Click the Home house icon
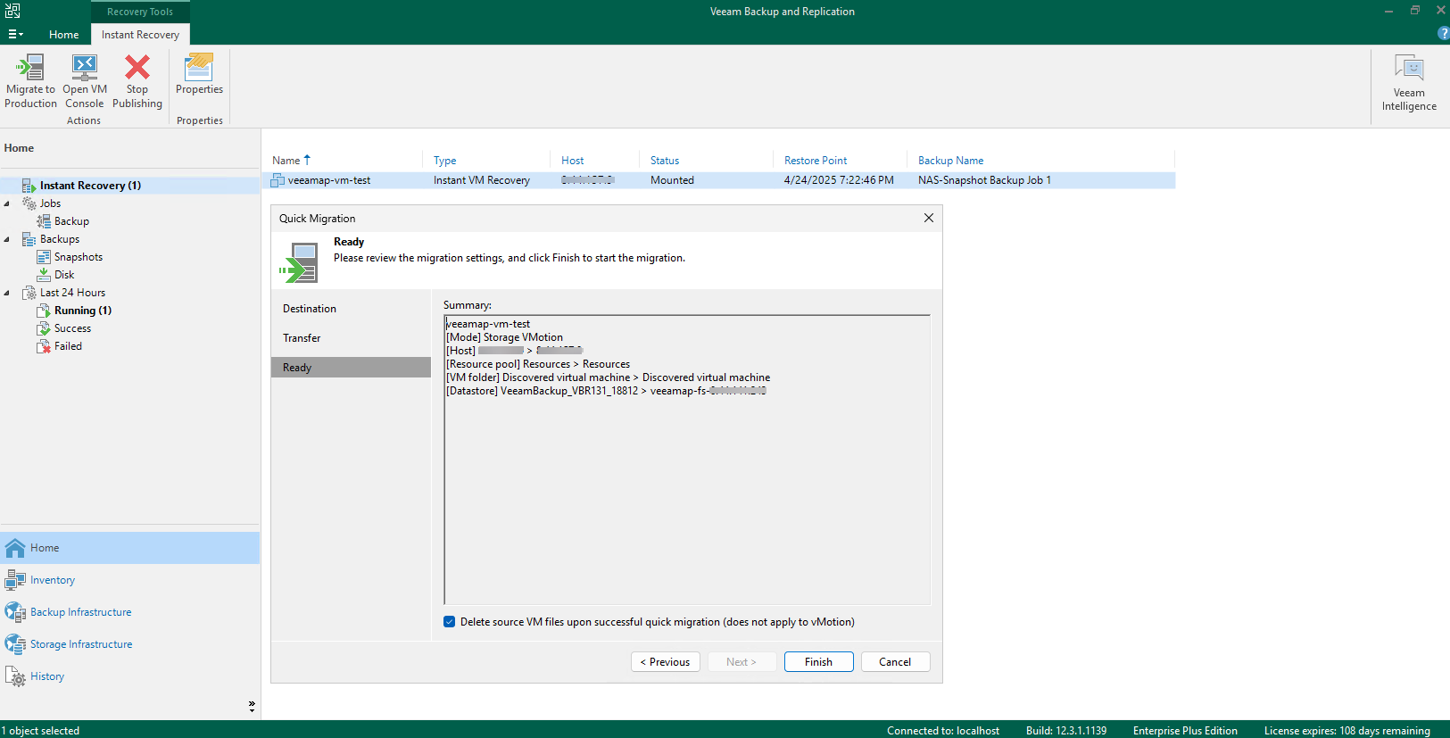1450x738 pixels. coord(15,548)
